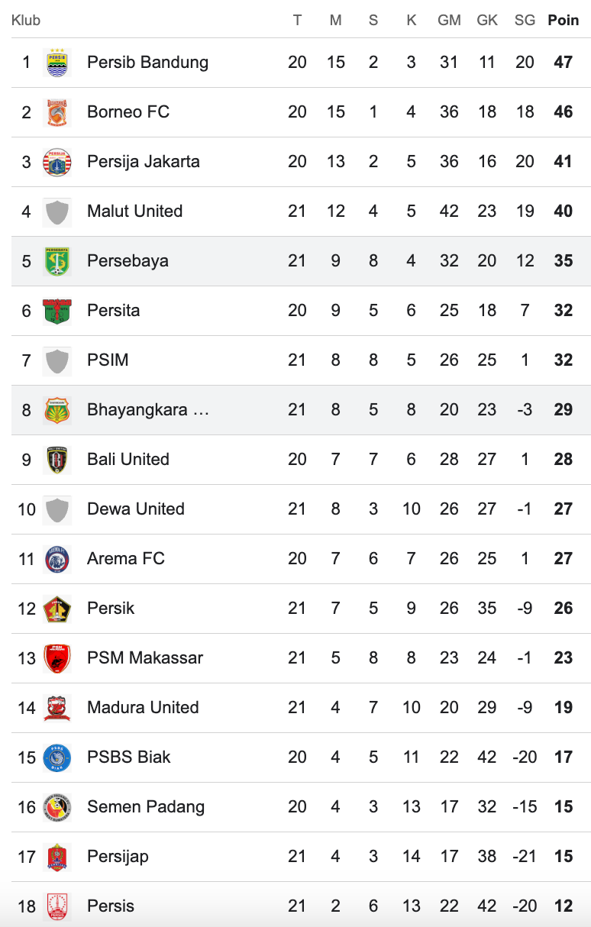Click the Madura United club logo

pyautogui.click(x=57, y=708)
